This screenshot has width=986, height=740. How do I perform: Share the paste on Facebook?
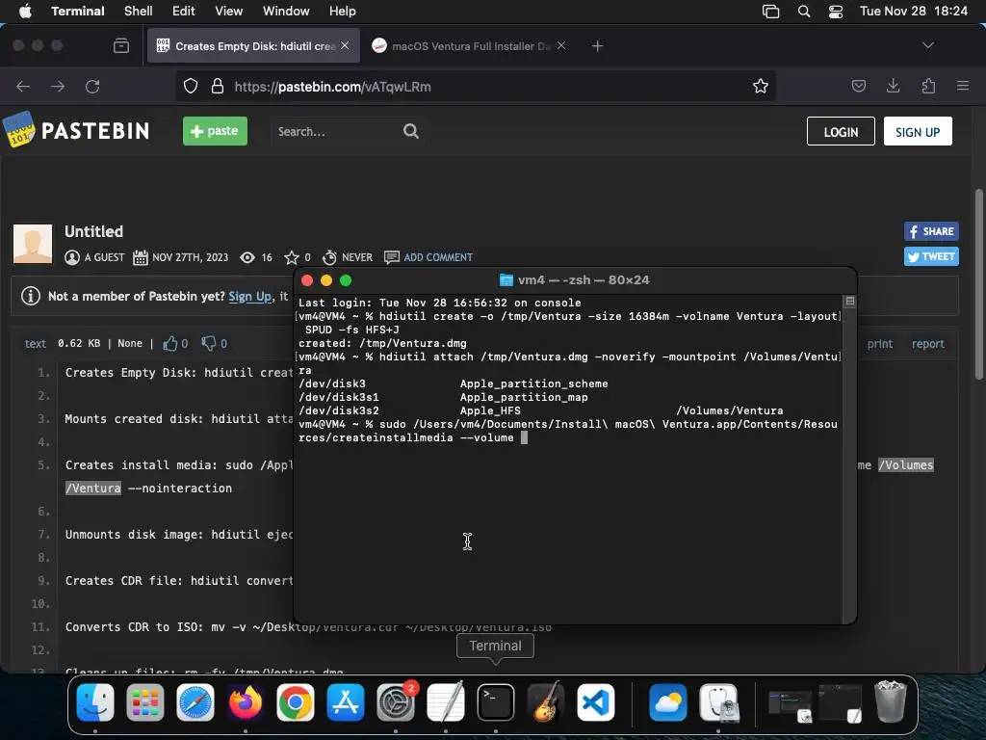click(931, 231)
